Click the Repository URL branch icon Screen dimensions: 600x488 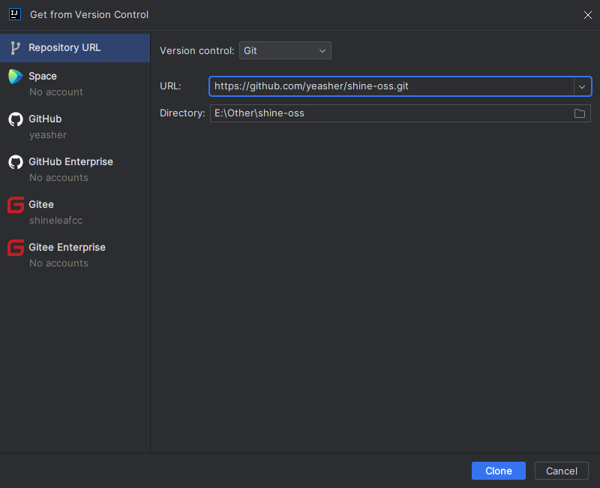point(15,48)
